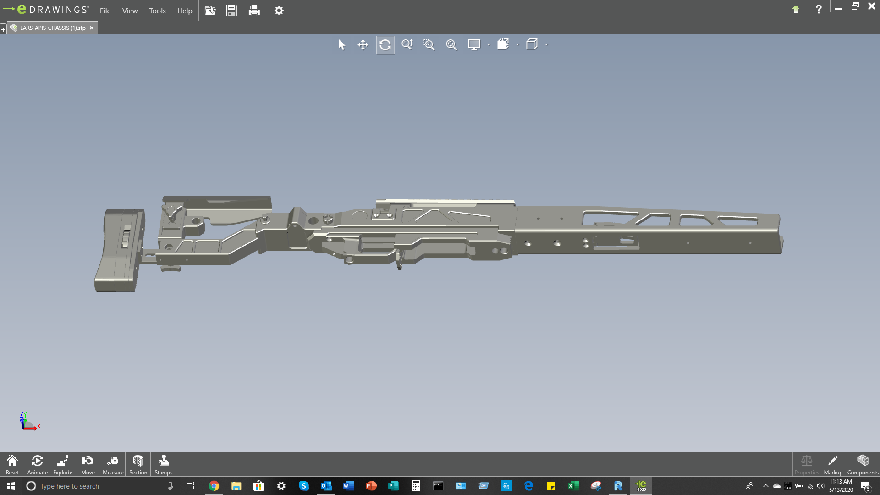Viewport: 880px width, 495px height.
Task: Open File Explorer from the taskbar
Action: pos(236,486)
